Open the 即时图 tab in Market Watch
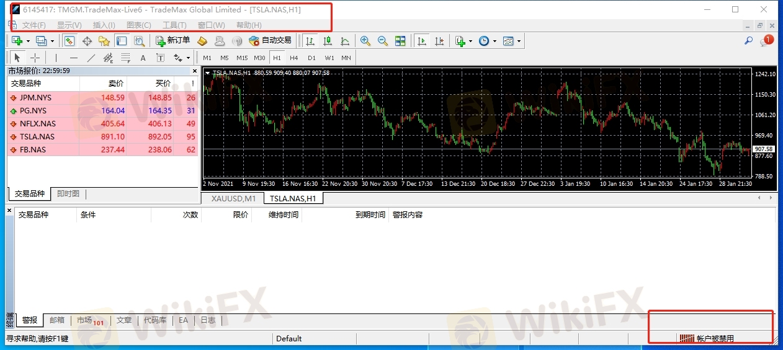This screenshot has width=783, height=350. coord(68,194)
